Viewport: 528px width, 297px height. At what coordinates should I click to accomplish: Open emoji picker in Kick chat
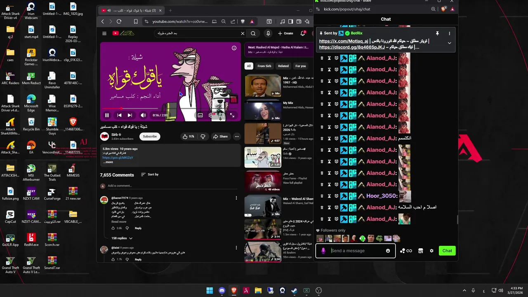tap(388, 251)
